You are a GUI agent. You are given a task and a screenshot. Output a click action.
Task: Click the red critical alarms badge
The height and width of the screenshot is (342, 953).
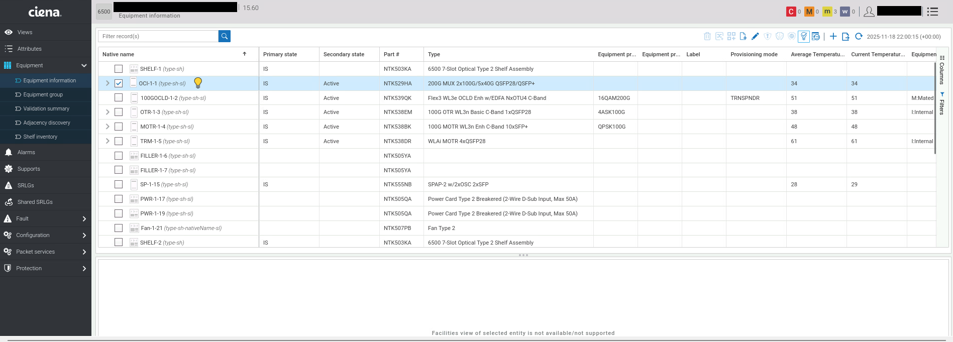[x=791, y=12]
